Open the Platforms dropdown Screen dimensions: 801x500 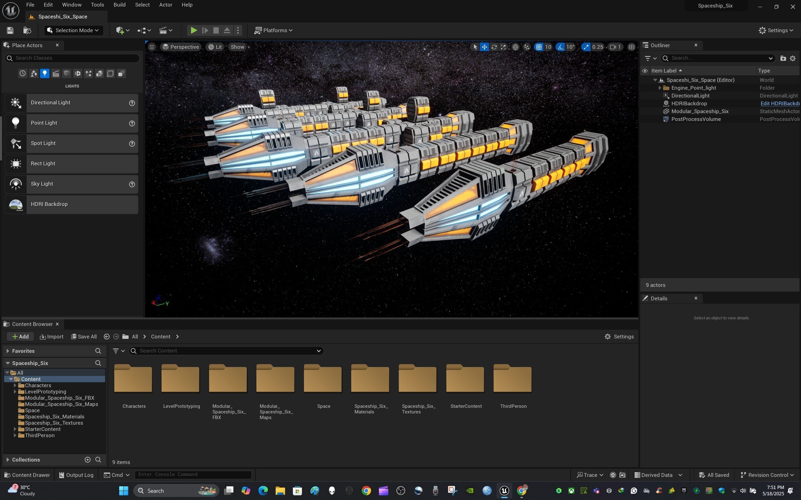pyautogui.click(x=273, y=30)
